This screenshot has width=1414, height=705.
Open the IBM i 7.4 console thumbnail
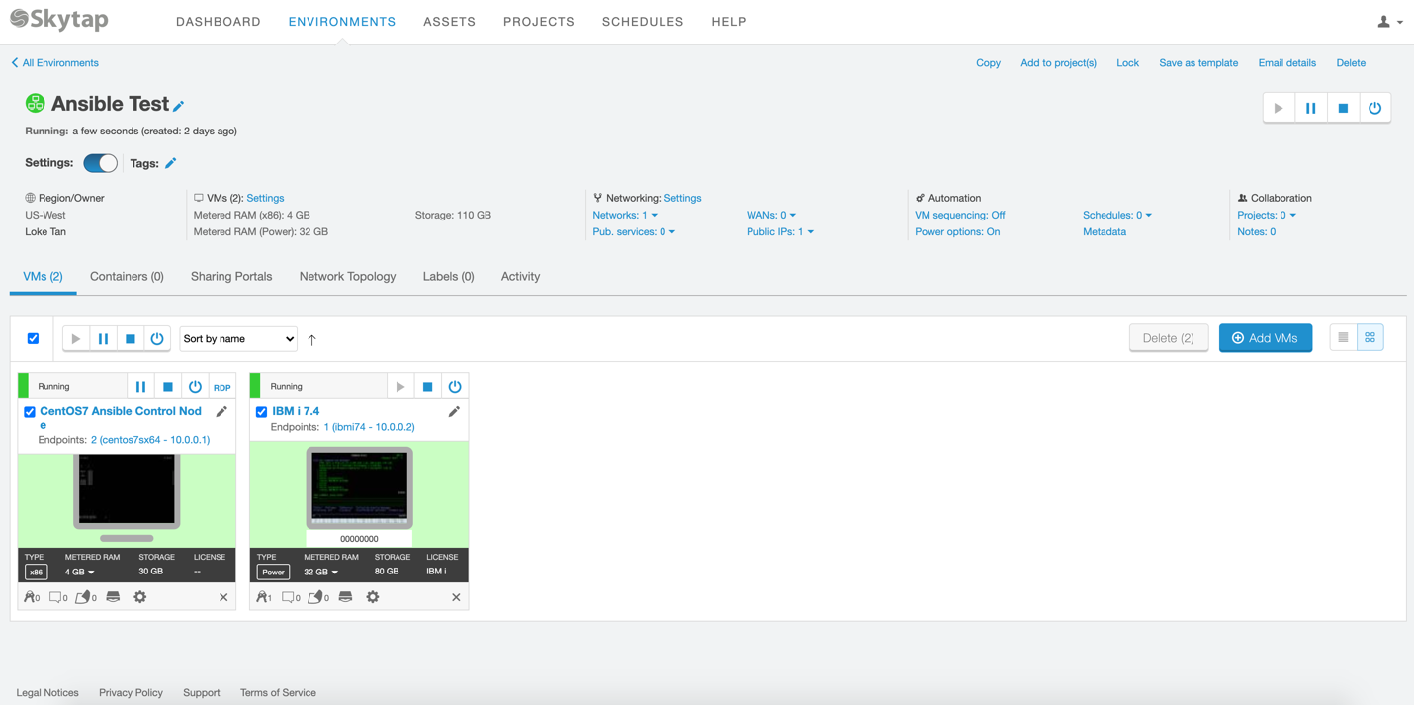pyautogui.click(x=359, y=487)
